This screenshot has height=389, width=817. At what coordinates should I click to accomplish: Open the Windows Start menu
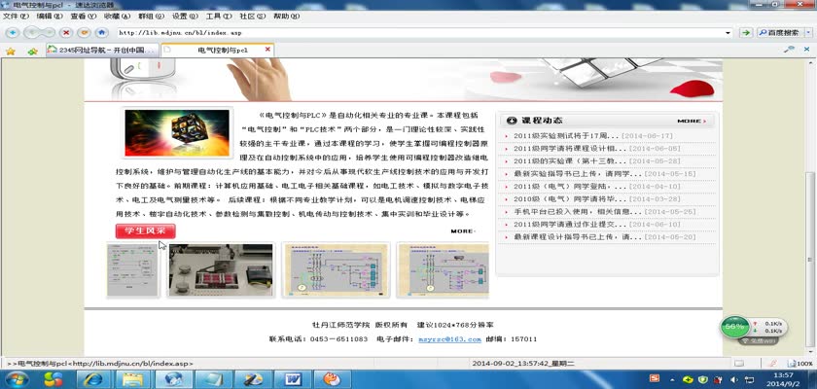click(17, 379)
